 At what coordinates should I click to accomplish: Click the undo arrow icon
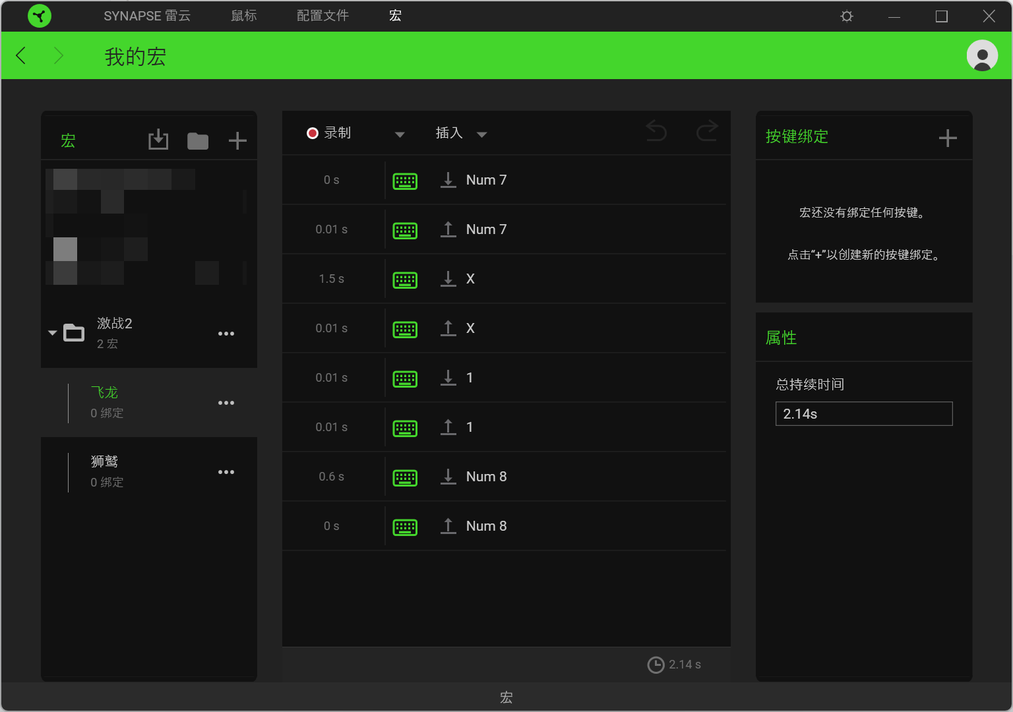[656, 131]
